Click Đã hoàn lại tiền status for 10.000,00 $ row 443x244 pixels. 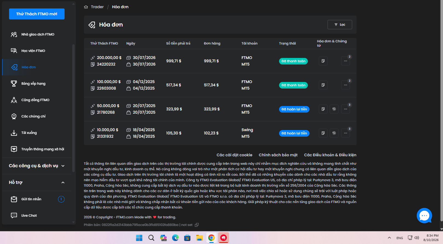coord(294,133)
